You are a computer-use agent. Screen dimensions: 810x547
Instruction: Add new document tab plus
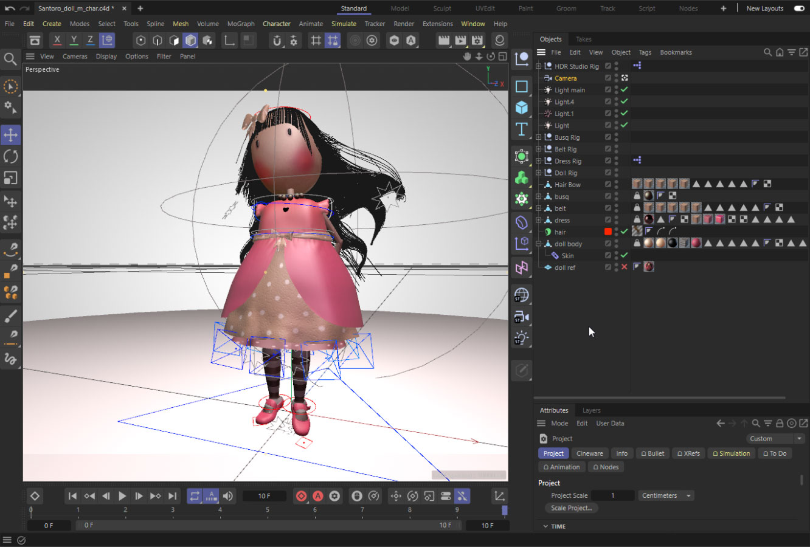pos(140,9)
